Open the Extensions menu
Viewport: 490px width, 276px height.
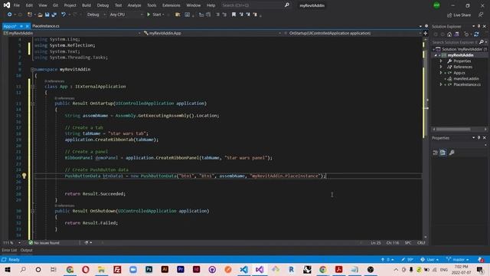point(171,5)
